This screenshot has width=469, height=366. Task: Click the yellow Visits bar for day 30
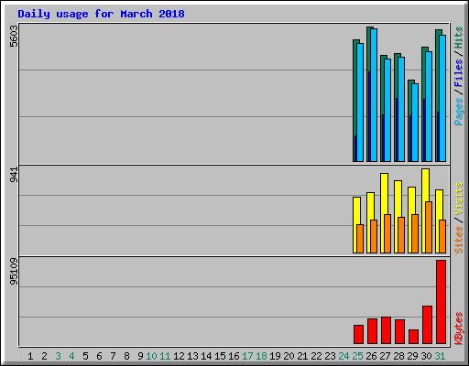[x=425, y=185]
